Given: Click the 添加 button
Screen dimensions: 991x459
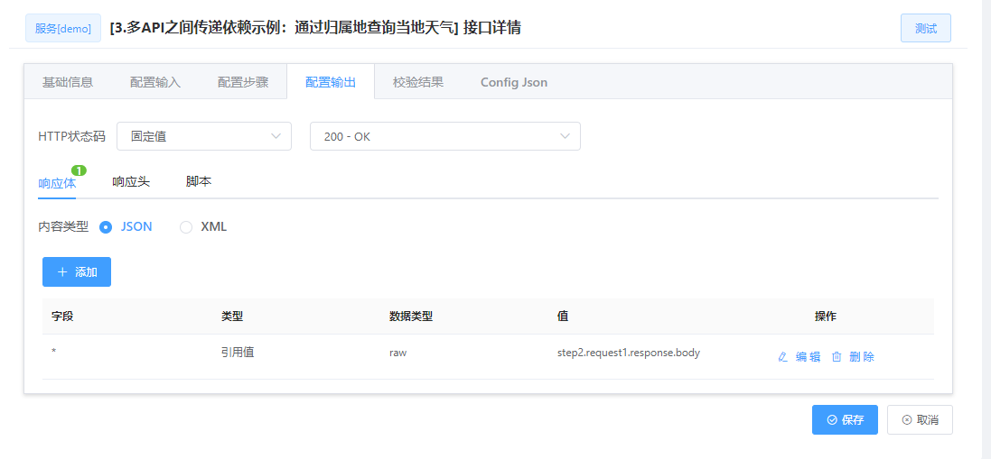Looking at the screenshot, I should [77, 271].
